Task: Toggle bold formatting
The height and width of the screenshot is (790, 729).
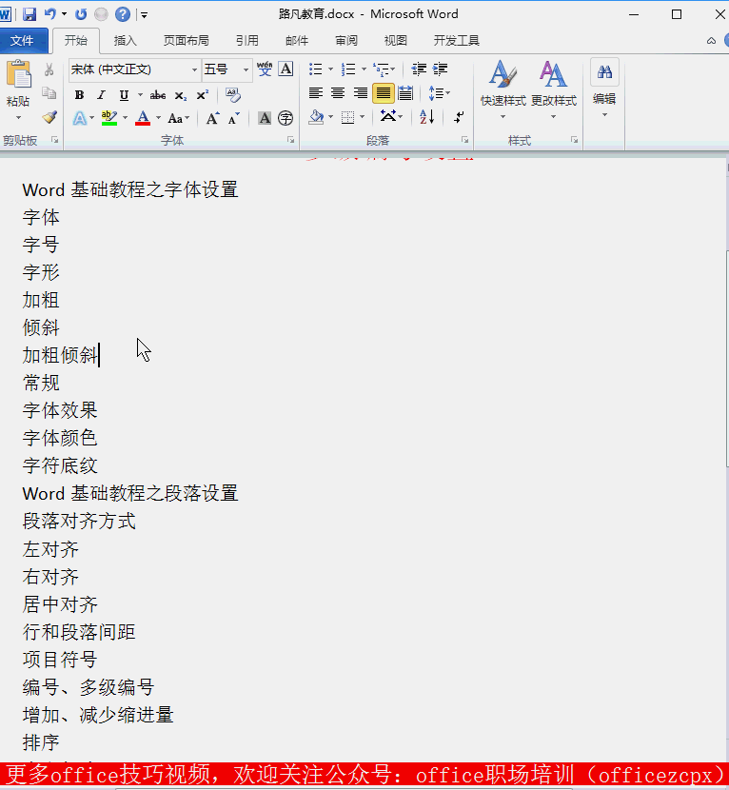Action: pos(79,95)
